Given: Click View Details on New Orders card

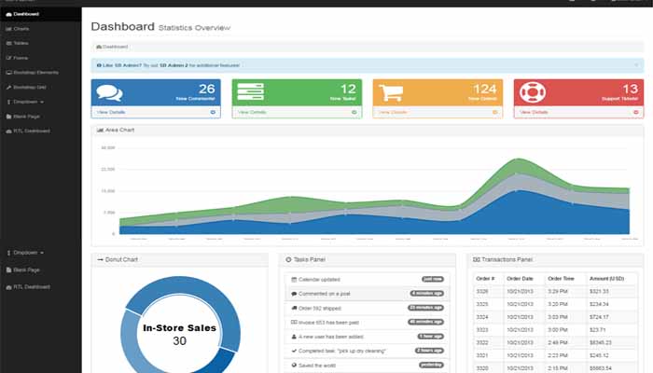Looking at the screenshot, I should pos(392,112).
